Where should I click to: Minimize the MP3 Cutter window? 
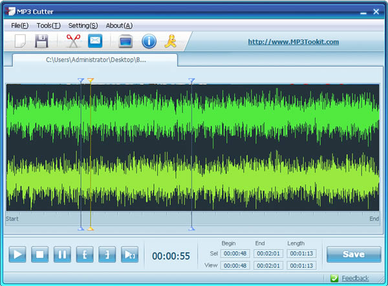(x=363, y=12)
